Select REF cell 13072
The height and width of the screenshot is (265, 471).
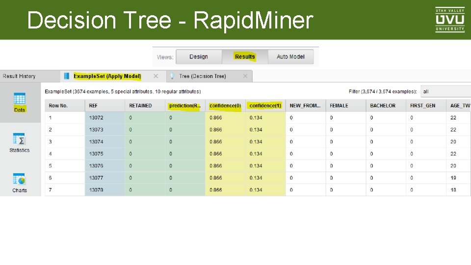click(x=105, y=118)
